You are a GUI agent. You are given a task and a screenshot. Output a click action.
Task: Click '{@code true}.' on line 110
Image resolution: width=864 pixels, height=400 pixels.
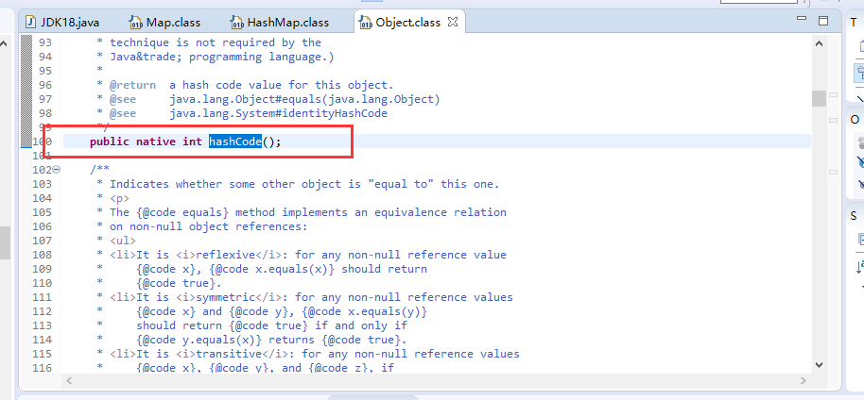pyautogui.click(x=179, y=283)
